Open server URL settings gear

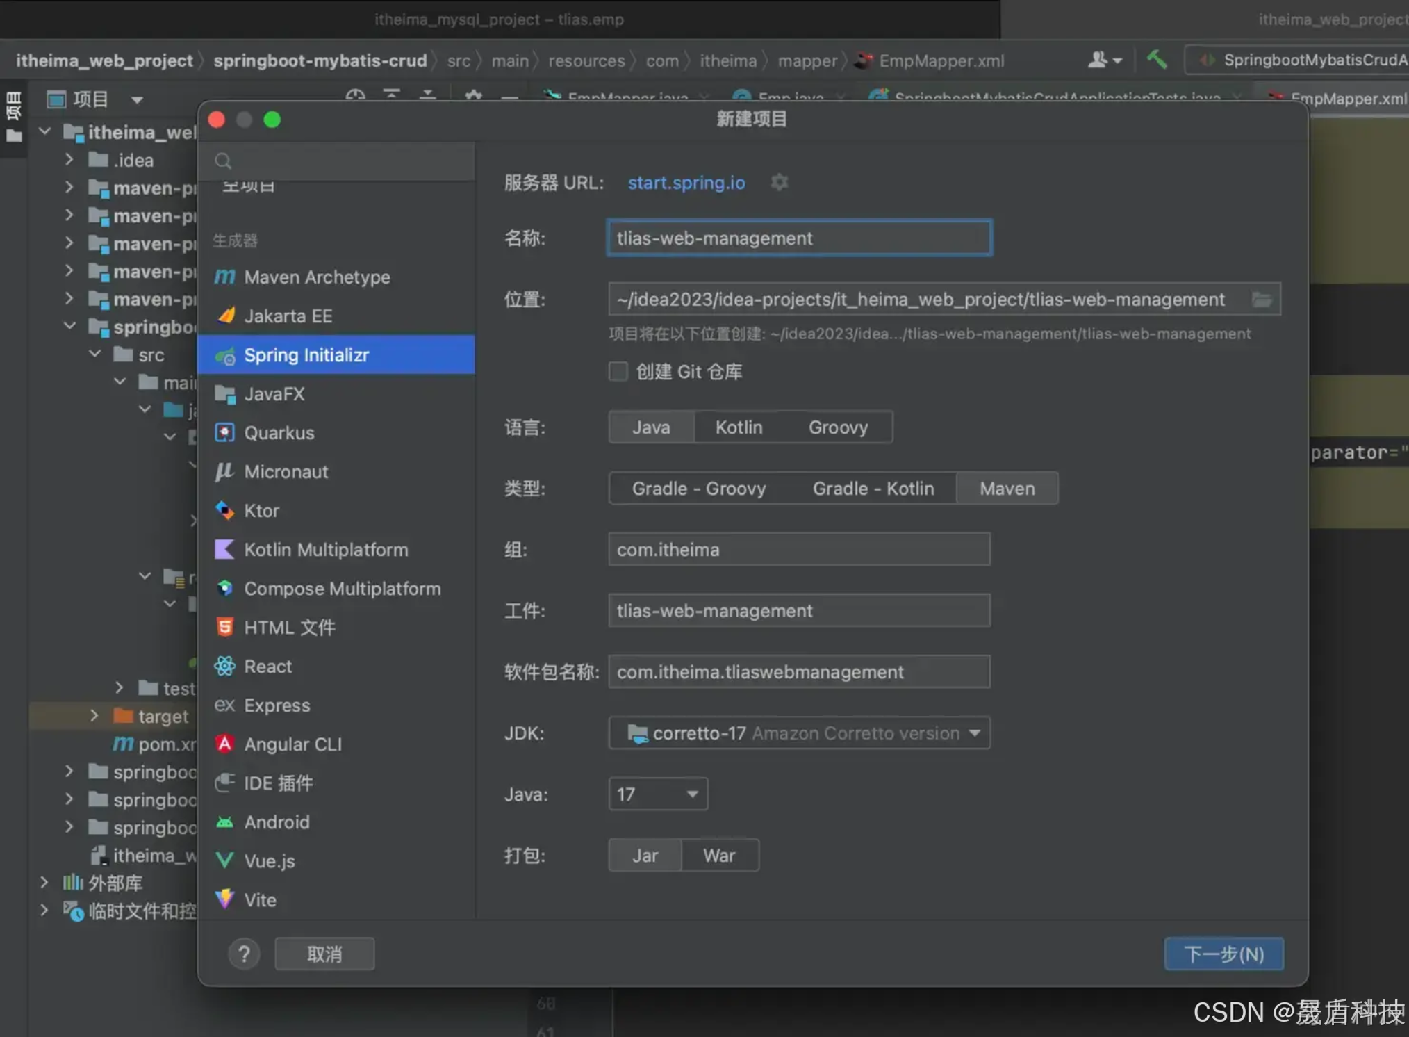click(x=780, y=182)
